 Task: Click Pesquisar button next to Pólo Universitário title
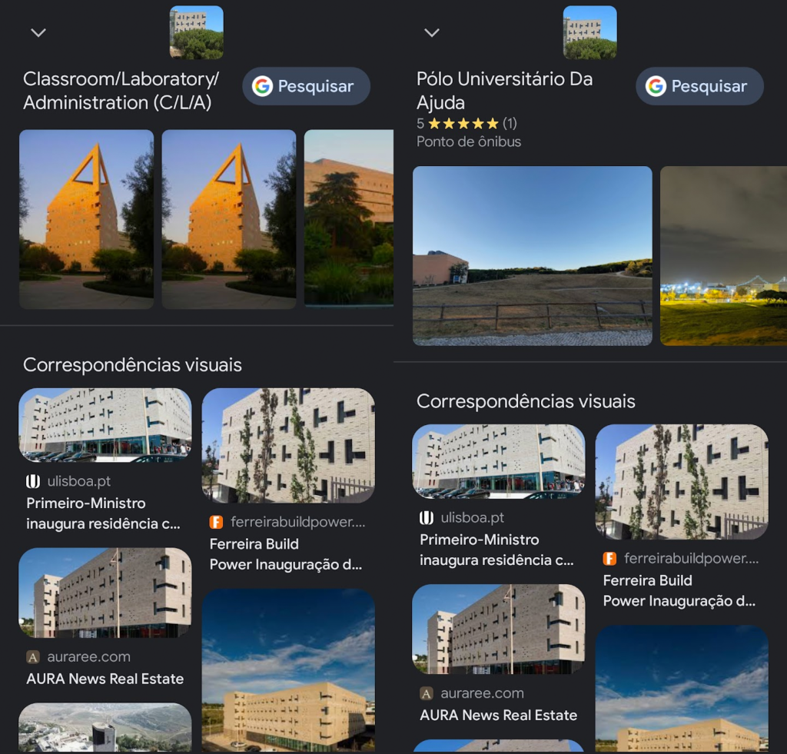tap(699, 86)
